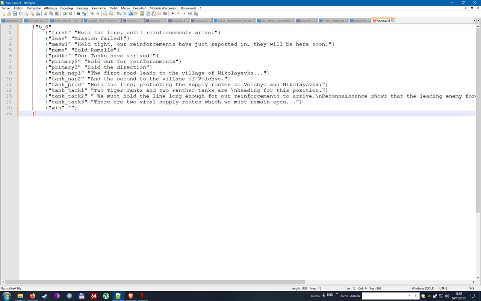Open the Affichage menu

click(50, 8)
